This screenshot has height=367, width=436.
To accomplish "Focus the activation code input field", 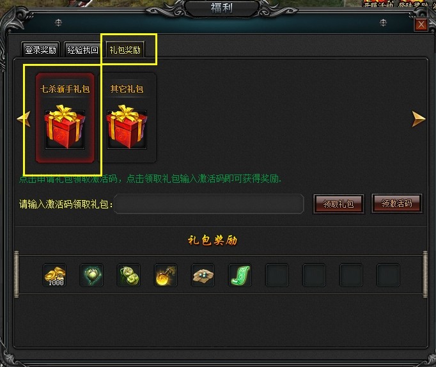I will click(x=209, y=204).
